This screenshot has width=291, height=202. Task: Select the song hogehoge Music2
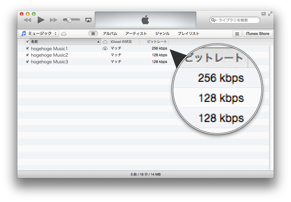click(50, 55)
